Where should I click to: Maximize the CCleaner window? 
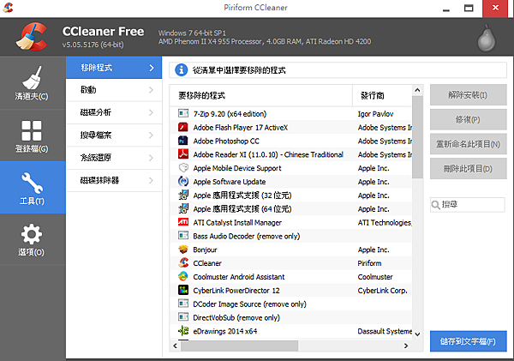[469, 8]
